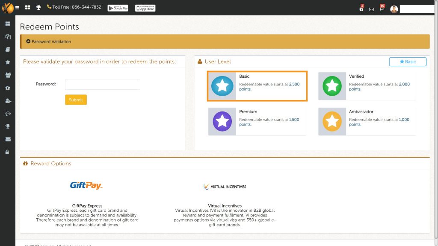
Task: Select the Premium purple star icon
Action: point(222,121)
